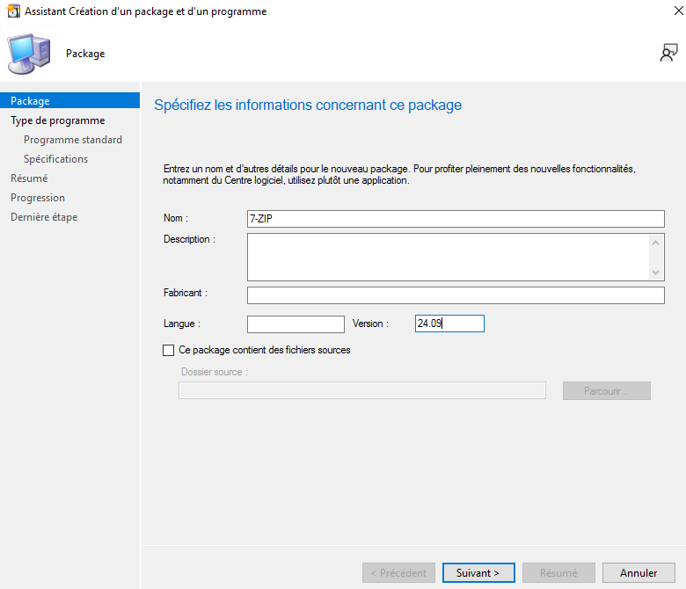Click the feedback person icon top right
The width and height of the screenshot is (686, 589).
[668, 53]
